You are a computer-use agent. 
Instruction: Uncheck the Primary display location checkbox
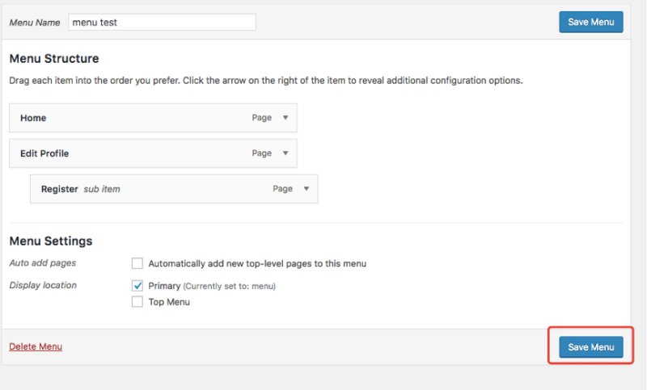click(x=137, y=286)
